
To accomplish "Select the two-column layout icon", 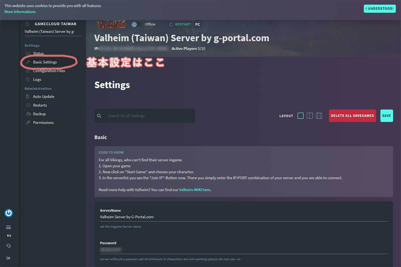I will pos(310,116).
